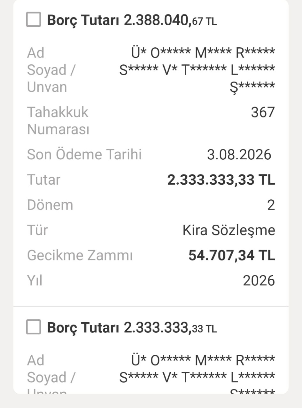Click the late fee amount 54.707,34 TL
Image resolution: width=302 pixels, height=408 pixels.
(x=232, y=255)
